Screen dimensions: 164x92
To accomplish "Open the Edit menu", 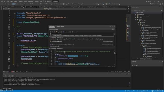I will (x=8, y=1).
